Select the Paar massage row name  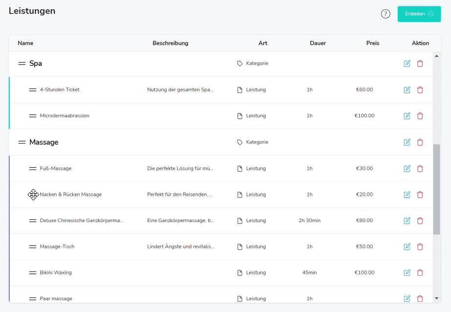(56, 298)
